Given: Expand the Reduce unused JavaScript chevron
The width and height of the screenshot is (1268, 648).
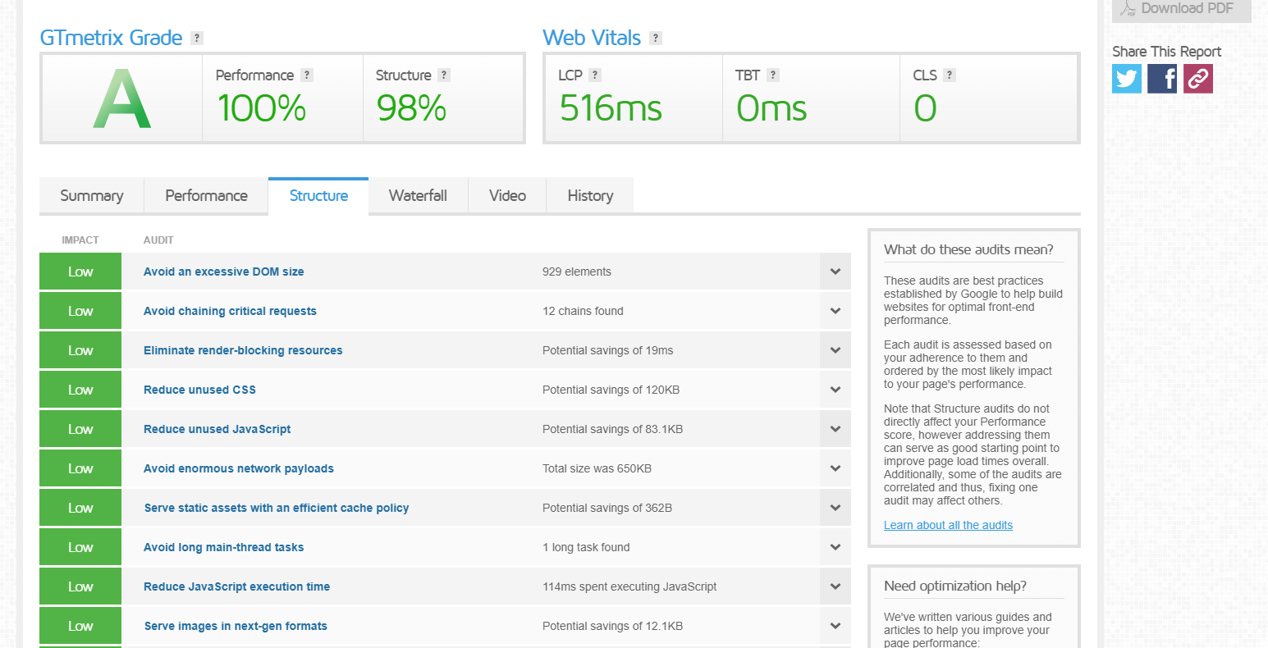Looking at the screenshot, I should 835,429.
